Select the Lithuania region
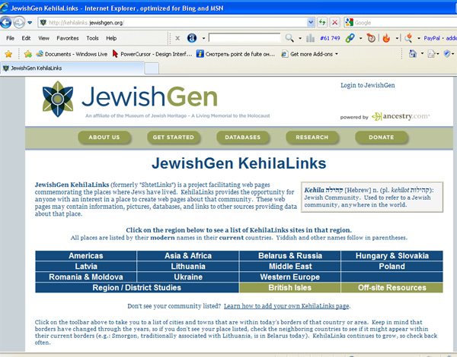 click(188, 267)
